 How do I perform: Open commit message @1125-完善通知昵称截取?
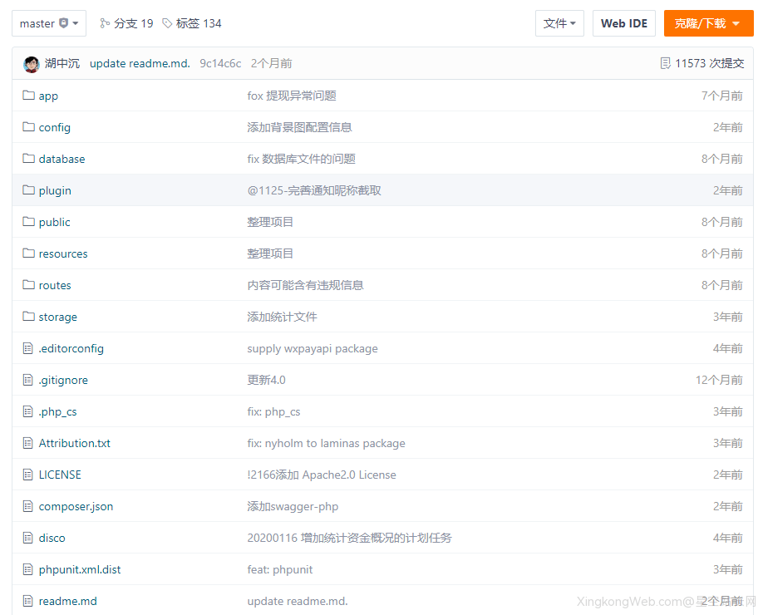[x=314, y=190]
